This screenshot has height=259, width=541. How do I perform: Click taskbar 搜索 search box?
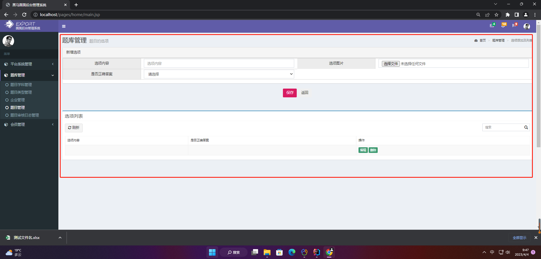coord(234,252)
